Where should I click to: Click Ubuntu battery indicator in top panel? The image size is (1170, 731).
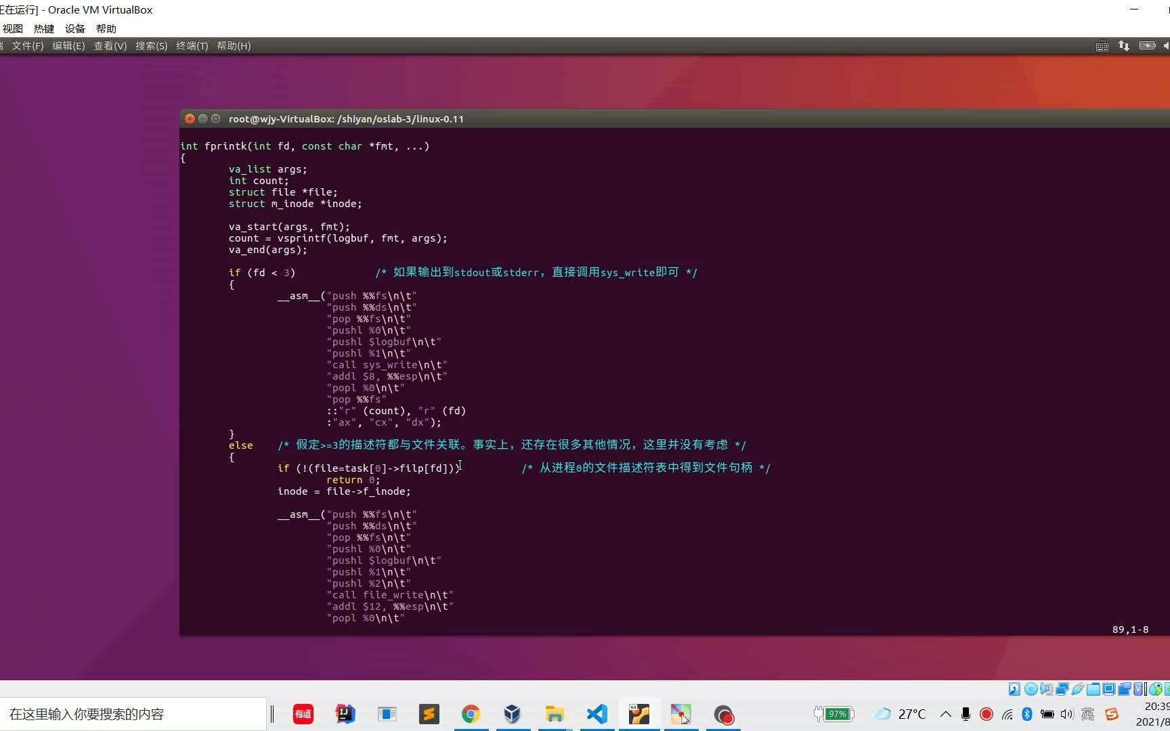pyautogui.click(x=1147, y=46)
